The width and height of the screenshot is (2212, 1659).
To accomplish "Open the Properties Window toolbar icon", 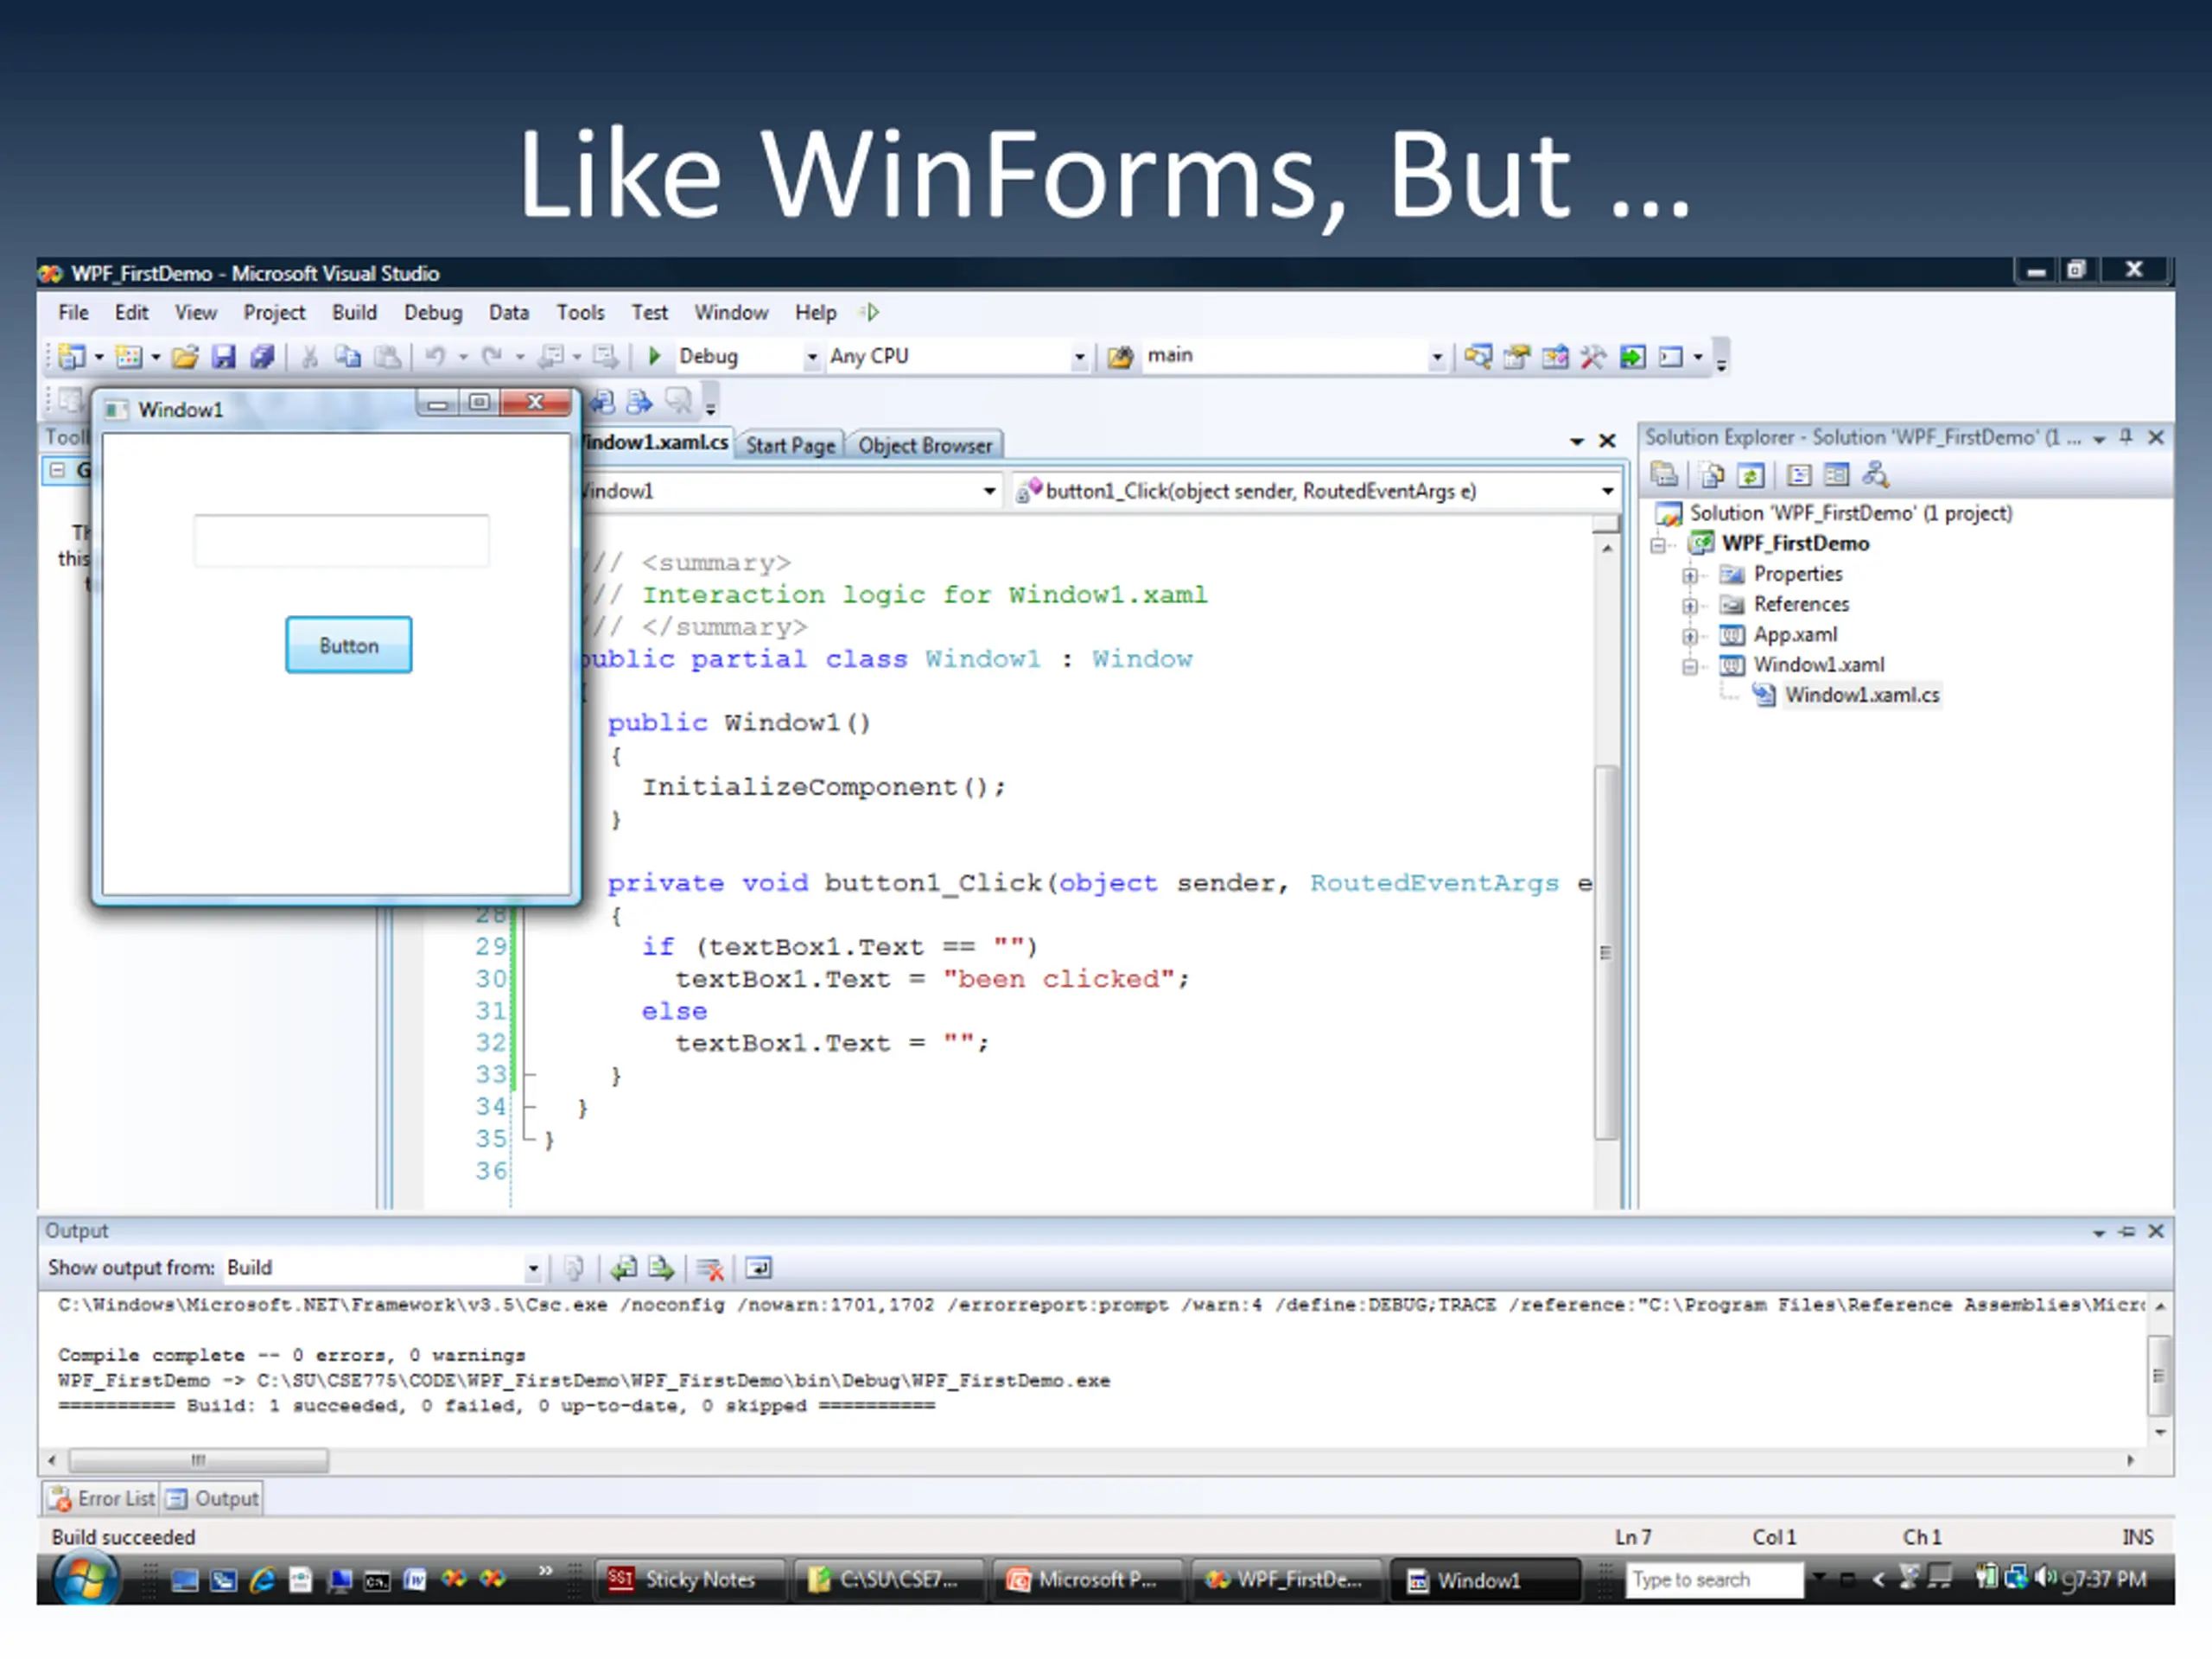I will 1517,356.
